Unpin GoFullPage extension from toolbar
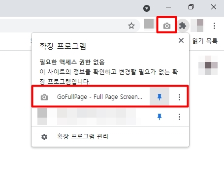This screenshot has width=224, height=187. [x=160, y=97]
